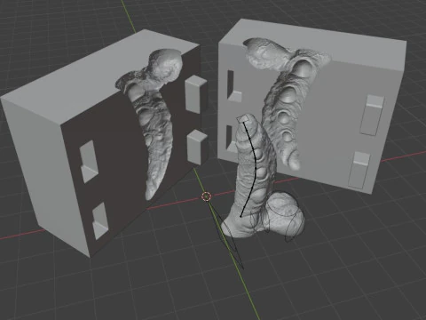The image size is (426, 320).
Task: Click lower alignment peg on right mold
Action: (x=359, y=170)
